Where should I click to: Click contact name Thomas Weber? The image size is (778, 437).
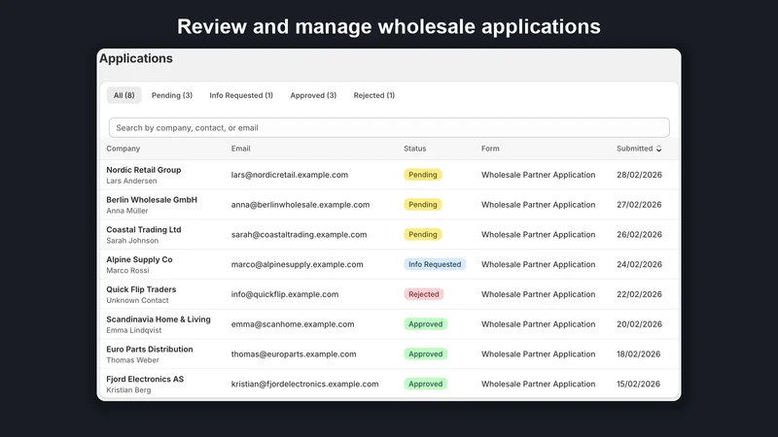click(x=132, y=360)
